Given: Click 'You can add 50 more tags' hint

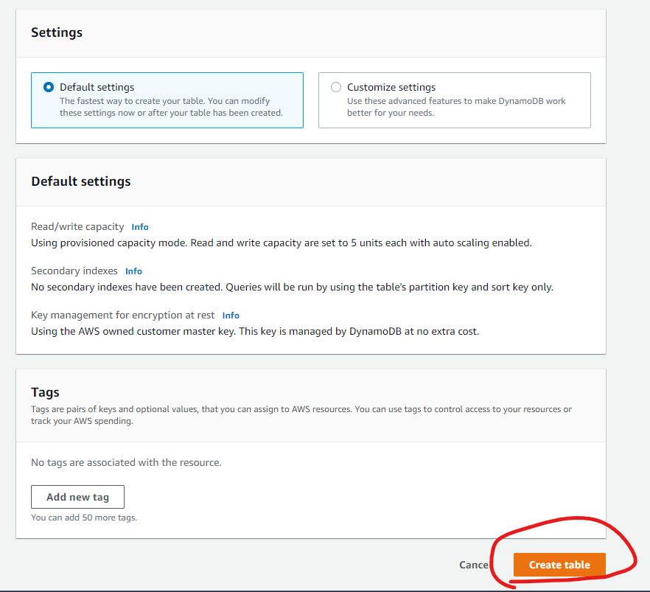Looking at the screenshot, I should pyautogui.click(x=84, y=518).
